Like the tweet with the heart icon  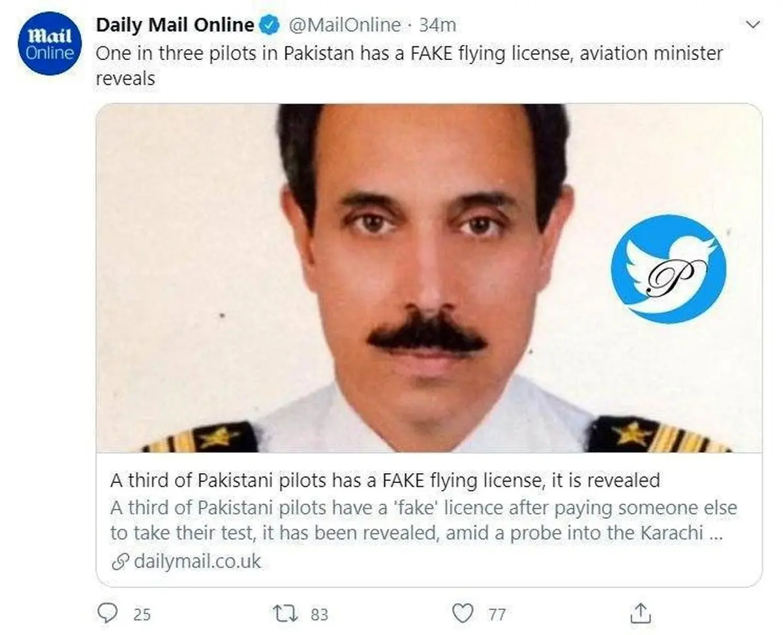[463, 613]
